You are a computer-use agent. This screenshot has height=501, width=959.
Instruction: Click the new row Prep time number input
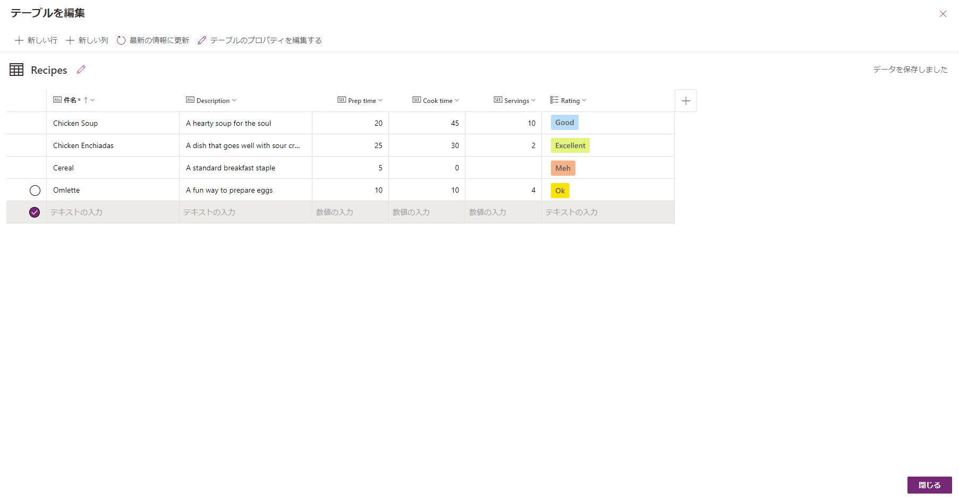(350, 212)
